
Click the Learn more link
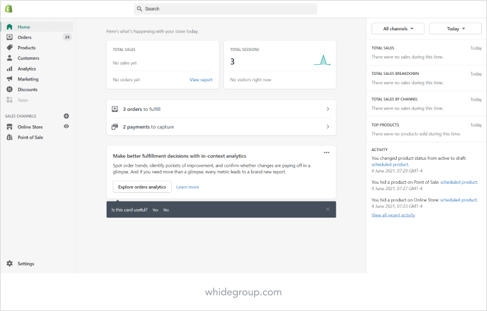(x=187, y=187)
